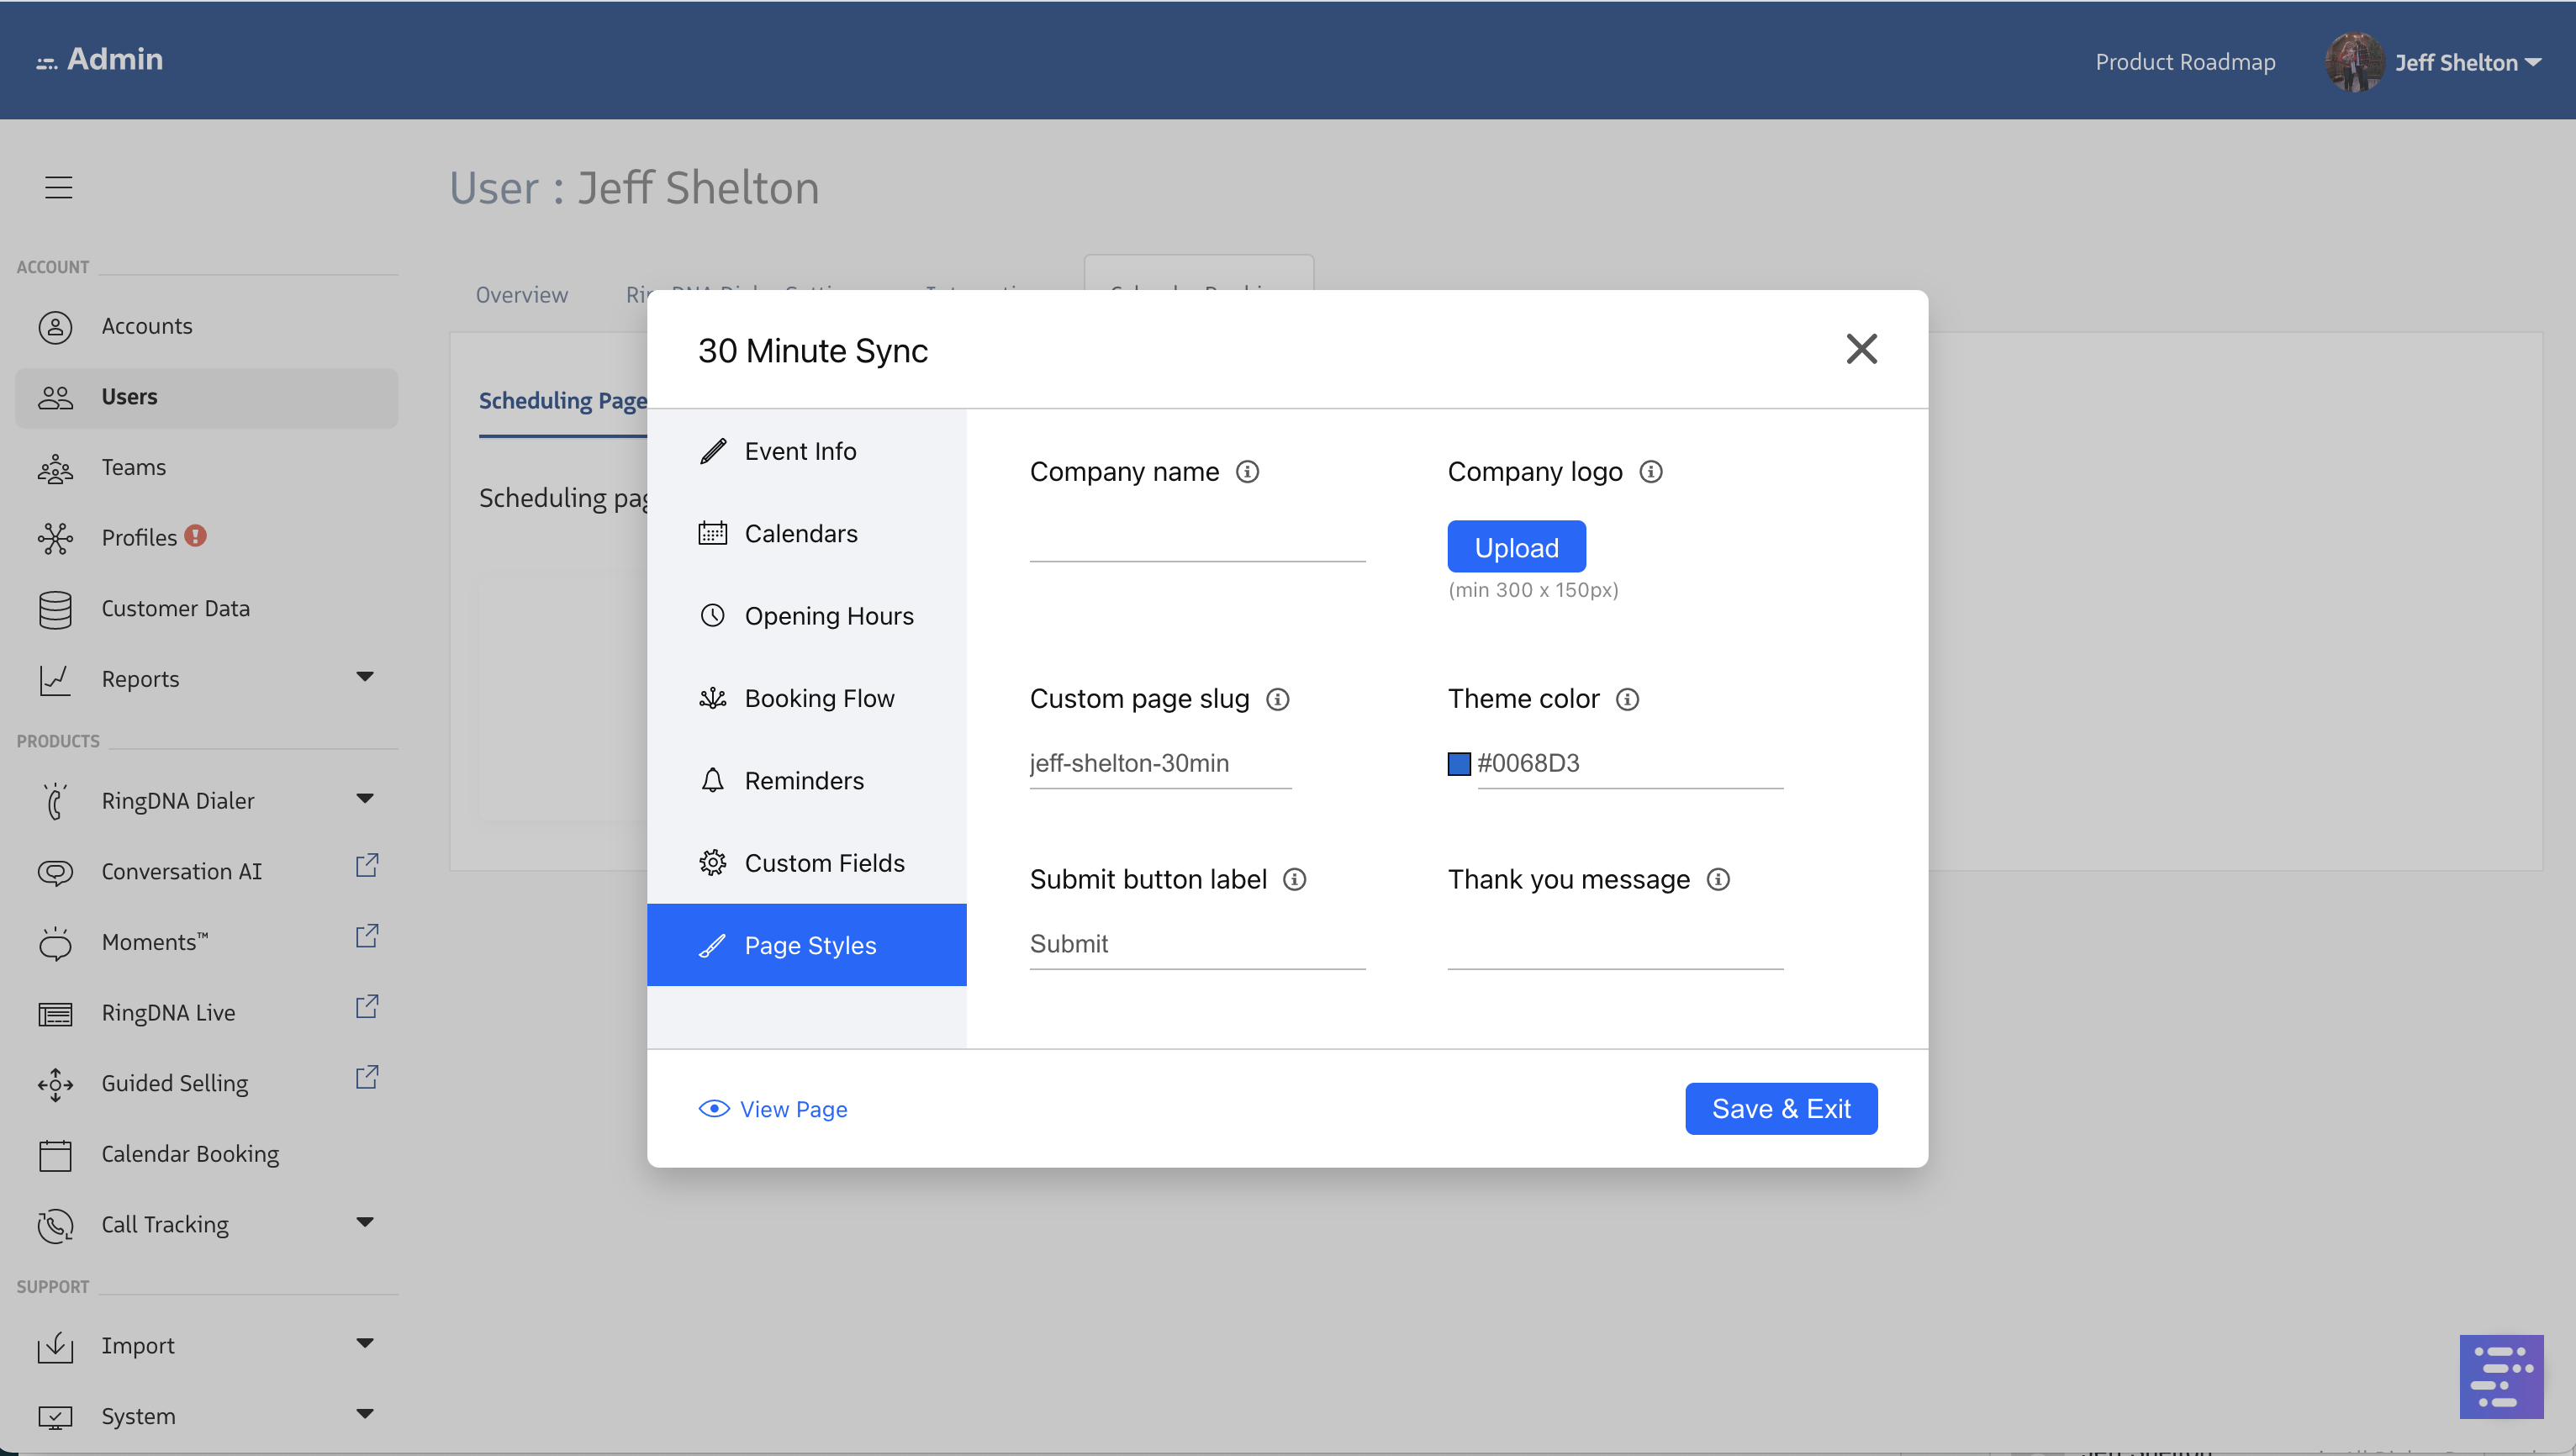Click the info icon beside Theme color
Image resolution: width=2576 pixels, height=1456 pixels.
click(x=1627, y=699)
